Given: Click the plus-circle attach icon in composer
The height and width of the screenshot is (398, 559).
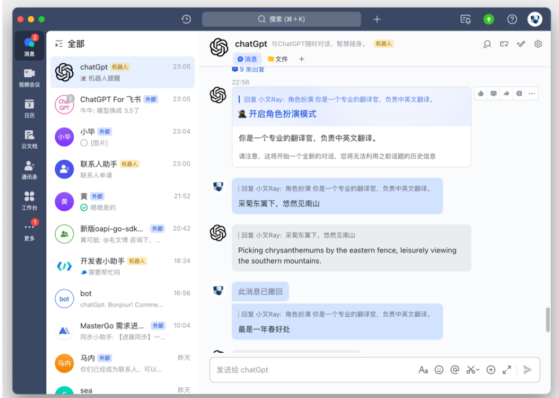Looking at the screenshot, I should point(491,370).
